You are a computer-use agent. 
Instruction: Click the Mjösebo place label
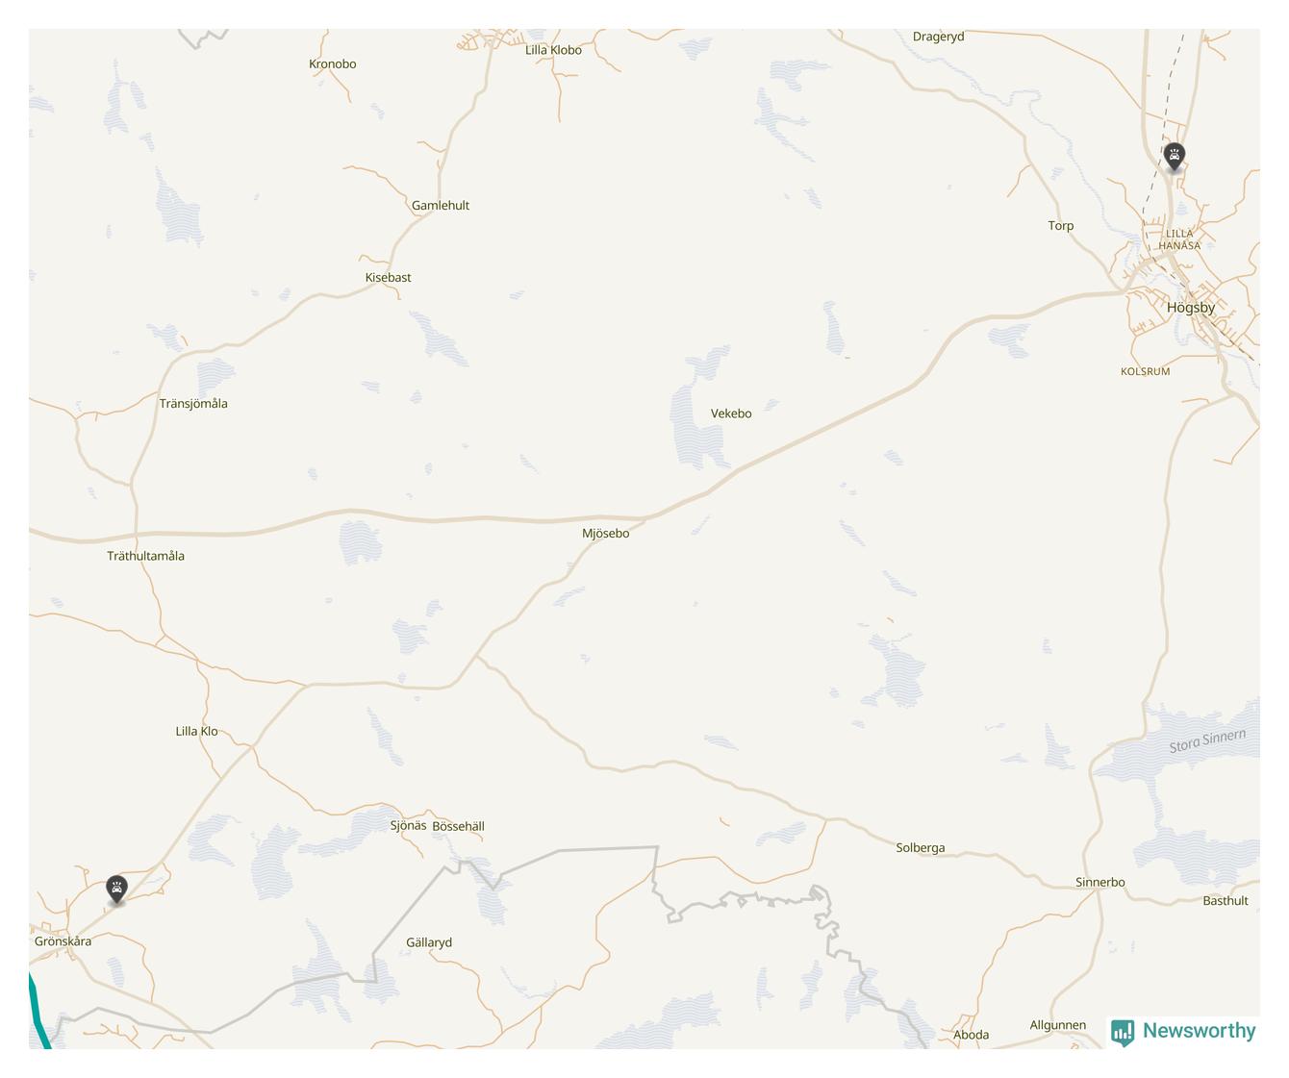click(606, 534)
